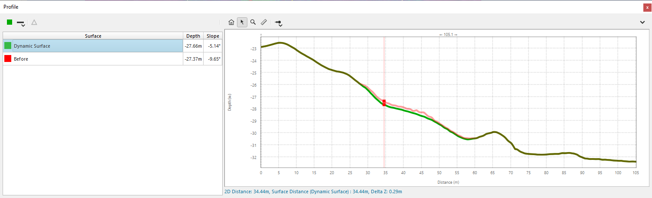Screen dimensions: 652x198
Task: Open the line thickness dropdown
Action: pyautogui.click(x=20, y=23)
